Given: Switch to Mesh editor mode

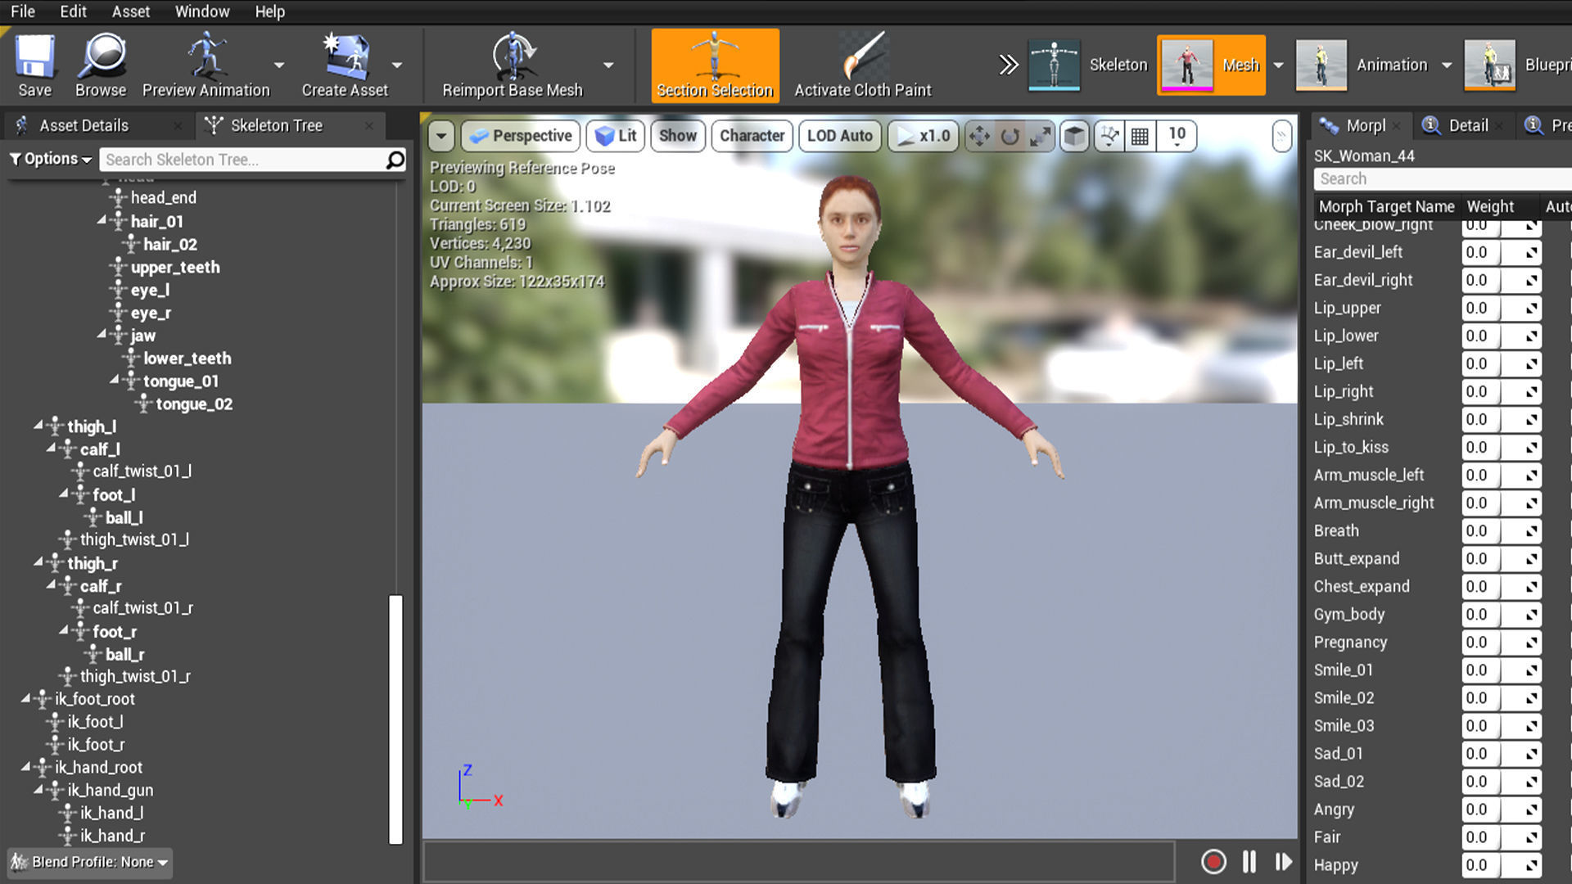Looking at the screenshot, I should coord(1211,65).
